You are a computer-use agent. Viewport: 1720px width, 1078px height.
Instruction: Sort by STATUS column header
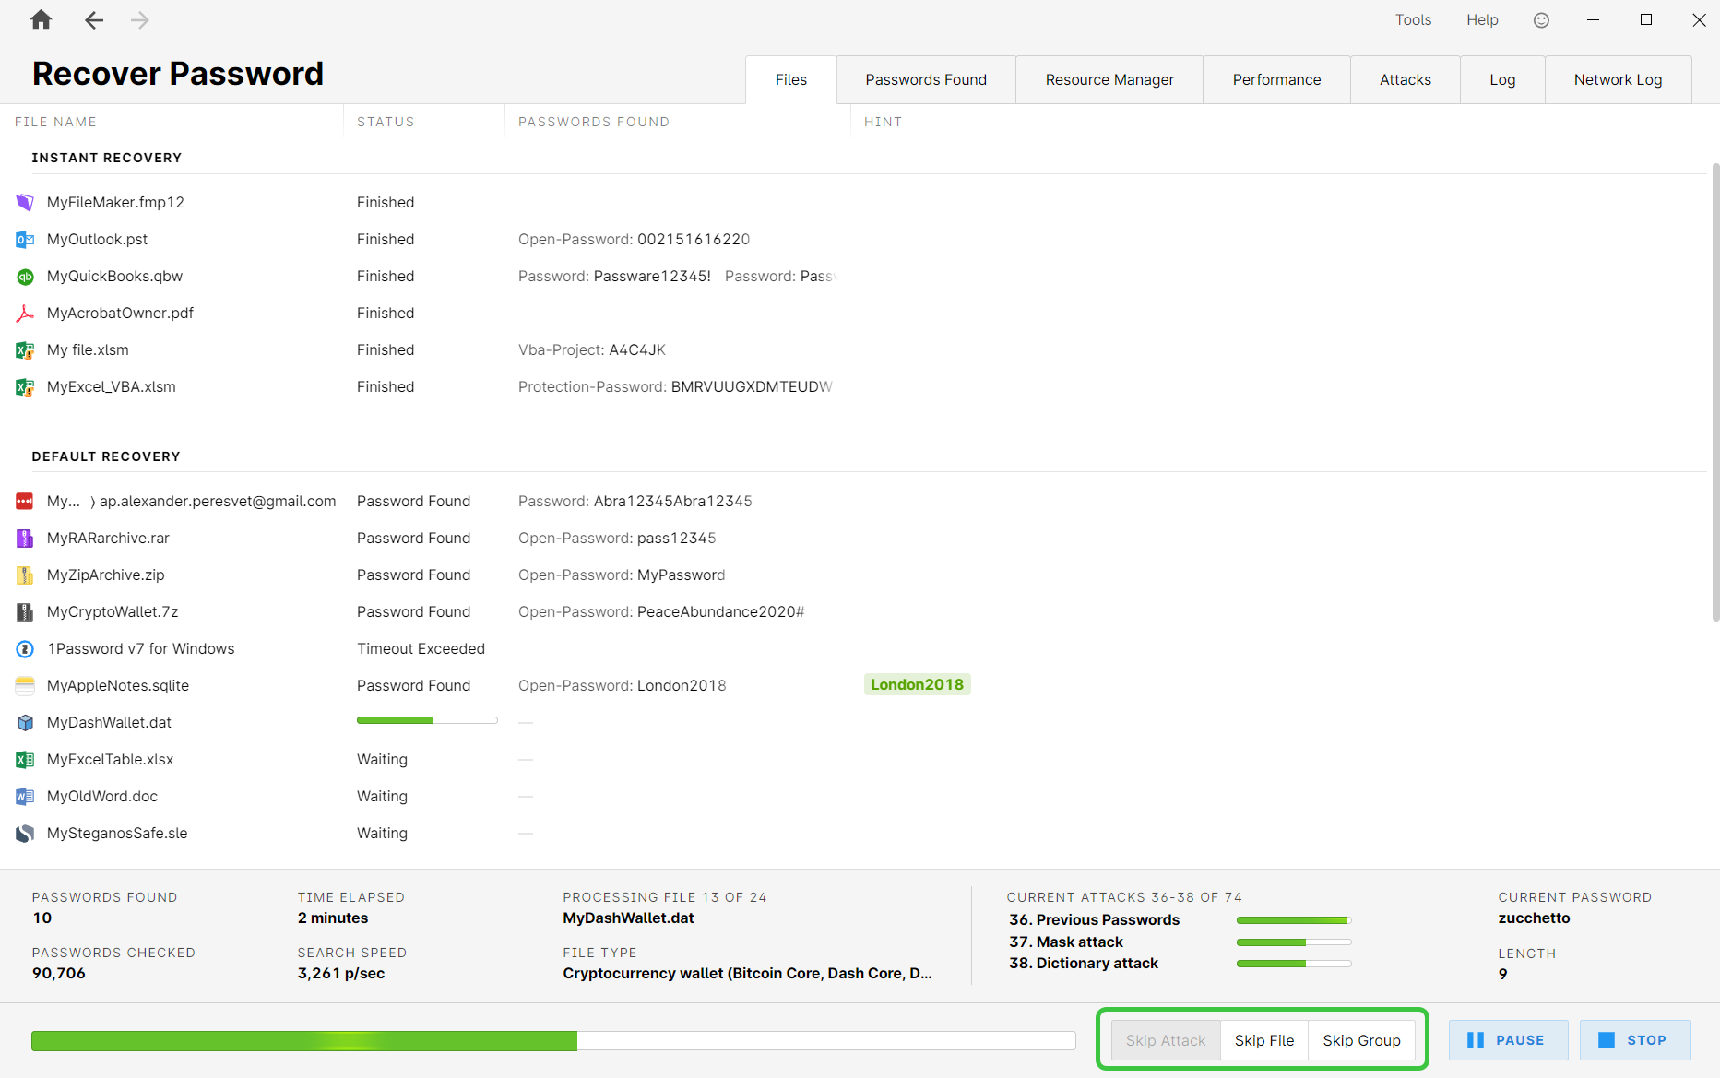(386, 122)
